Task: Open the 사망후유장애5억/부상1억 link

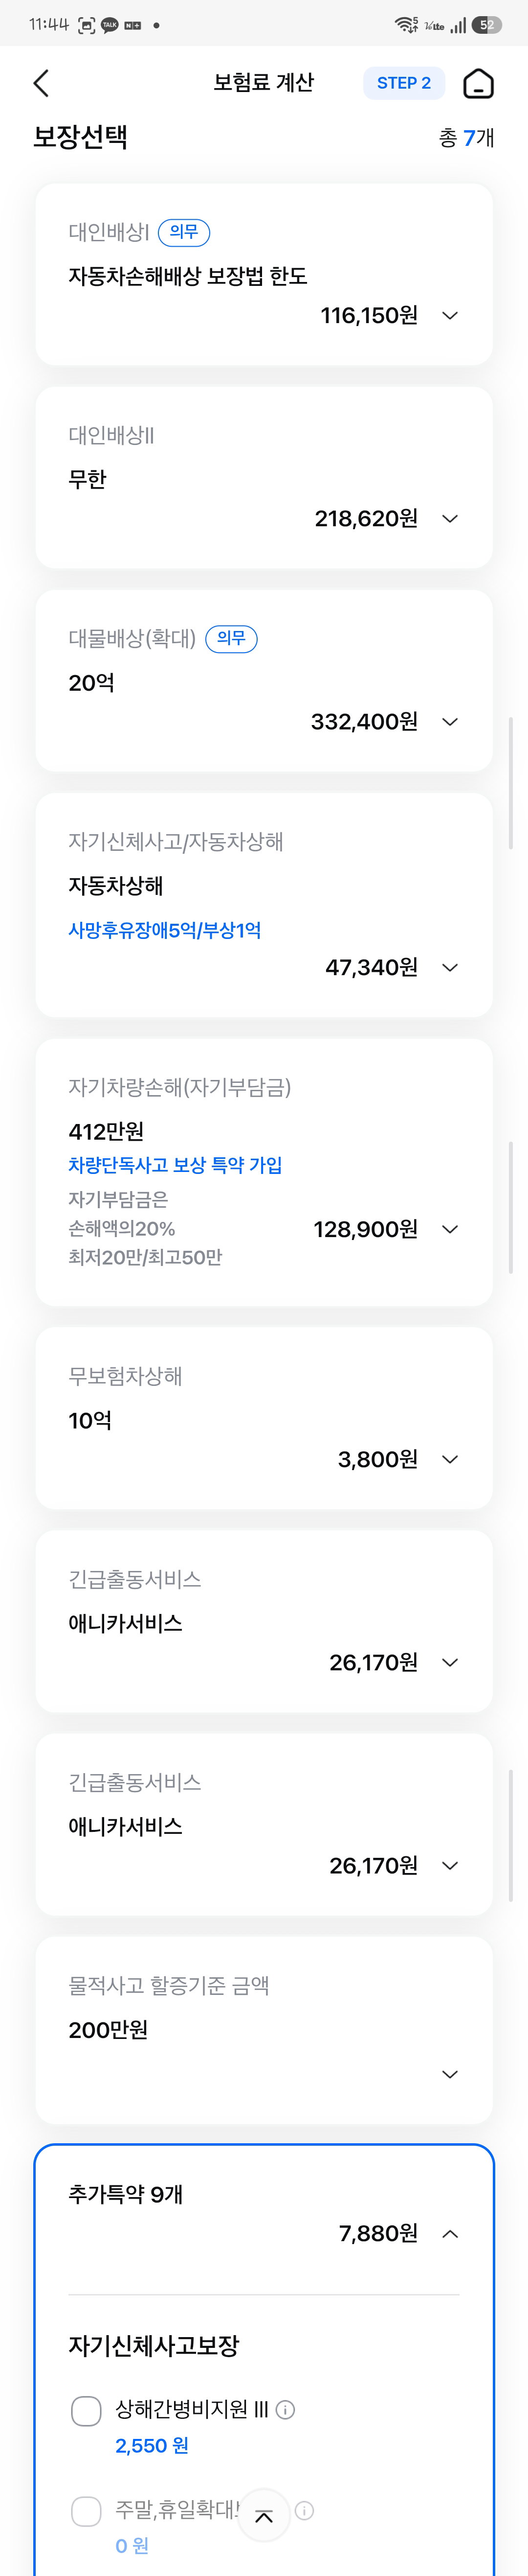Action: (x=165, y=930)
